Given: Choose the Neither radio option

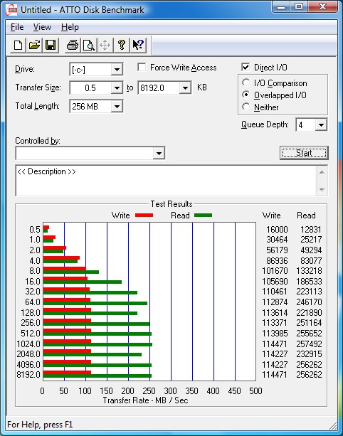Looking at the screenshot, I should point(246,107).
